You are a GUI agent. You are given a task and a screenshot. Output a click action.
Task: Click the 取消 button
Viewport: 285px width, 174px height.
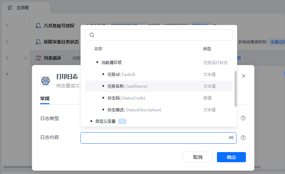[x=198, y=157]
